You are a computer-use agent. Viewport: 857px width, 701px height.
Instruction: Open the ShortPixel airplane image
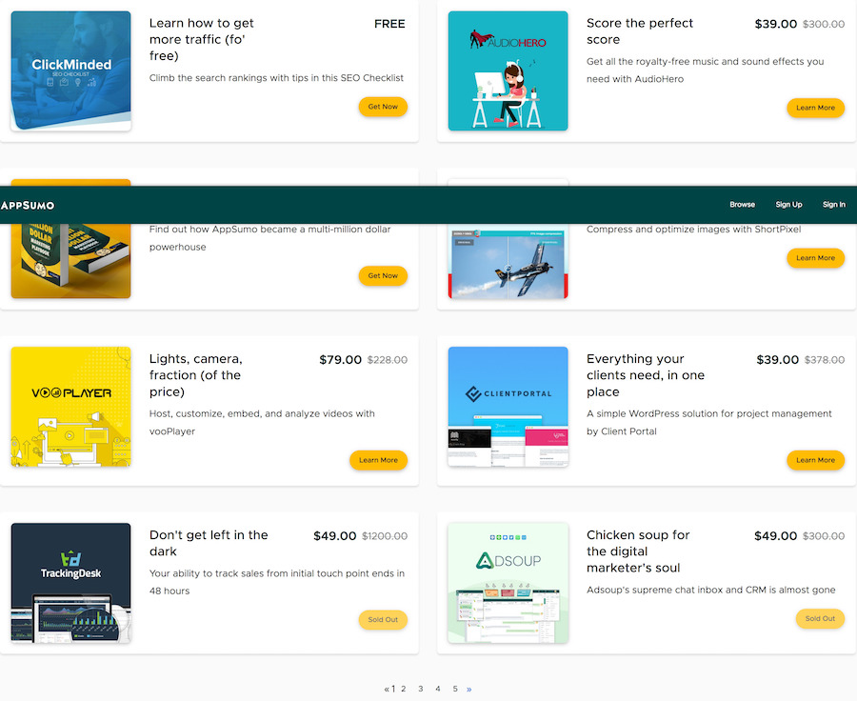[508, 262]
